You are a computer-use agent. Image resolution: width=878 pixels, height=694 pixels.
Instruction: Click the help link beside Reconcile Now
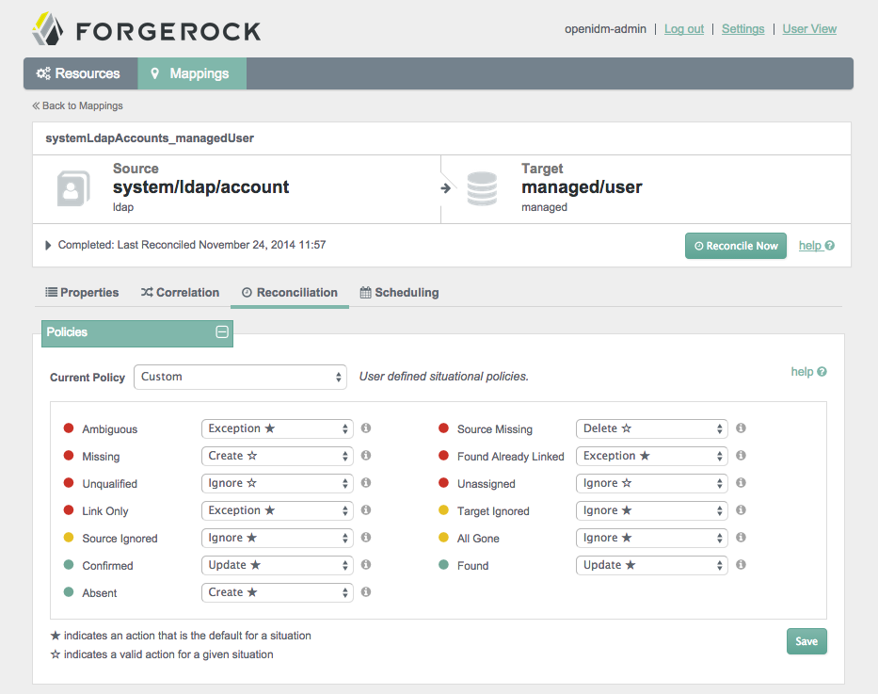(x=816, y=246)
